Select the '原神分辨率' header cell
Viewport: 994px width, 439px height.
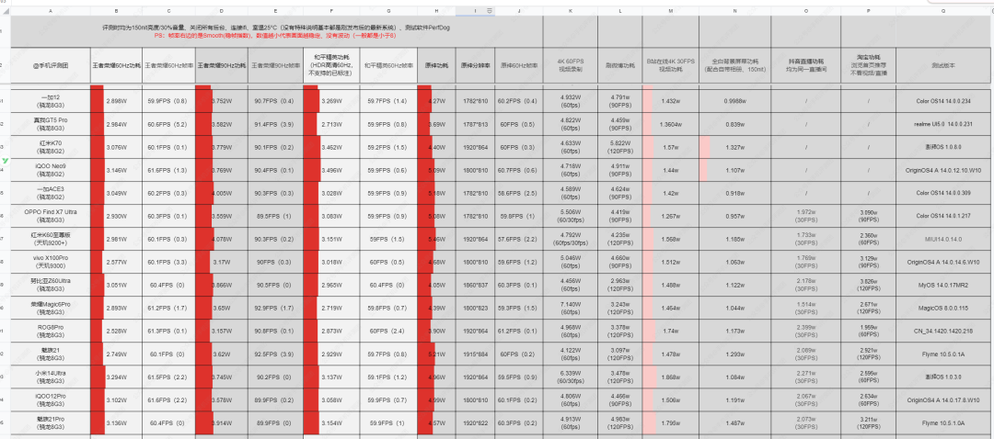pos(475,65)
